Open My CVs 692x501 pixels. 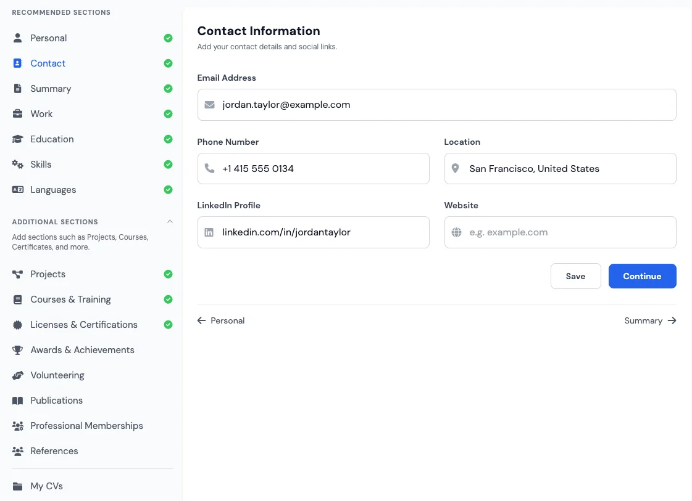(92, 486)
